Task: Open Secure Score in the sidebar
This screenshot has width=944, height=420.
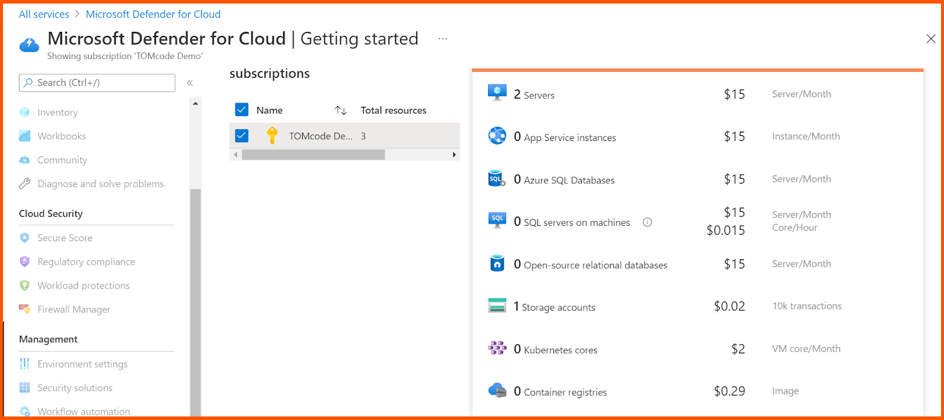Action: point(65,238)
